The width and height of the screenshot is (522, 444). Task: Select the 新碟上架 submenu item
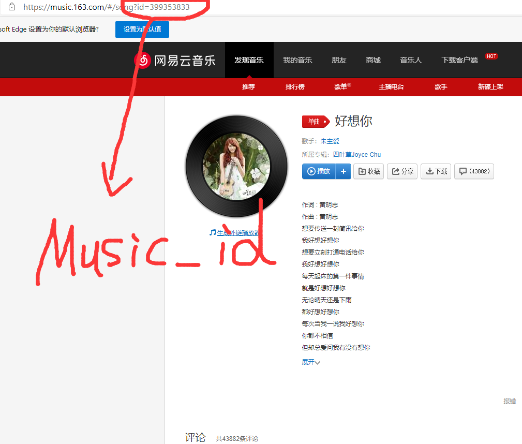click(x=490, y=87)
